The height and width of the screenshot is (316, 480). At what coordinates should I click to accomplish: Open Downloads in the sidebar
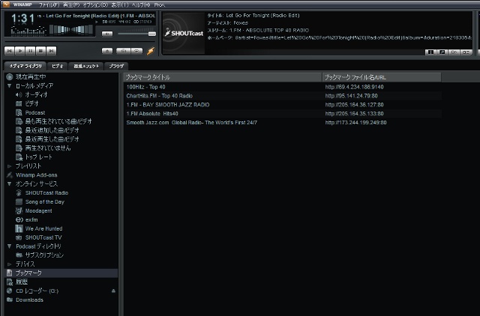(29, 300)
